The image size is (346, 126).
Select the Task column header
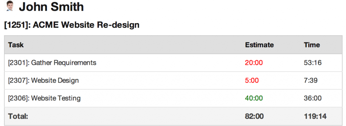tap(16, 45)
